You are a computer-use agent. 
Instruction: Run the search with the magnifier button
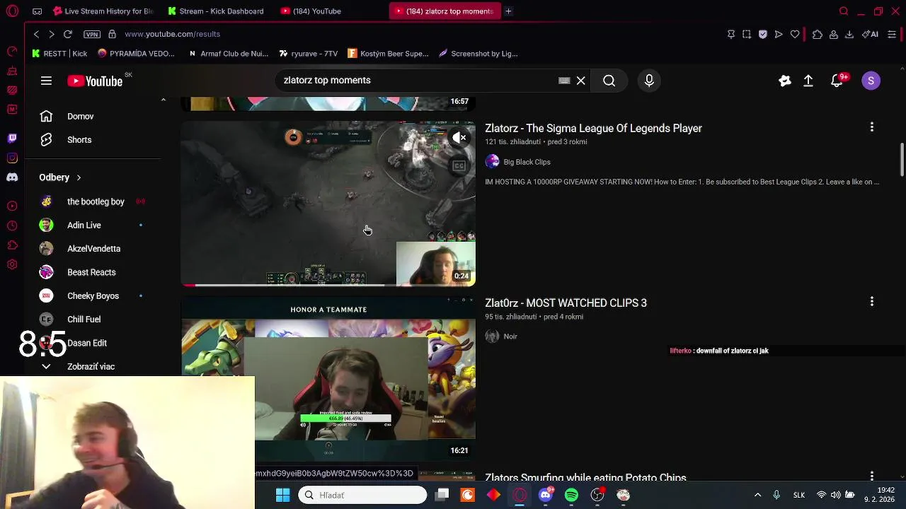click(x=609, y=81)
